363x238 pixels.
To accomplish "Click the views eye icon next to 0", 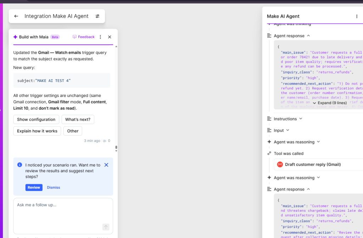I will [105, 141].
